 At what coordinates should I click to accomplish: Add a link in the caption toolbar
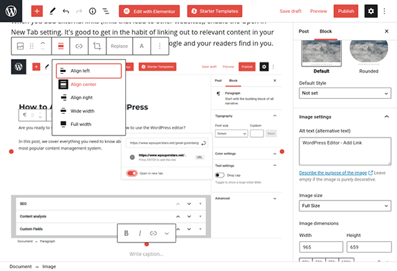(x=153, y=233)
